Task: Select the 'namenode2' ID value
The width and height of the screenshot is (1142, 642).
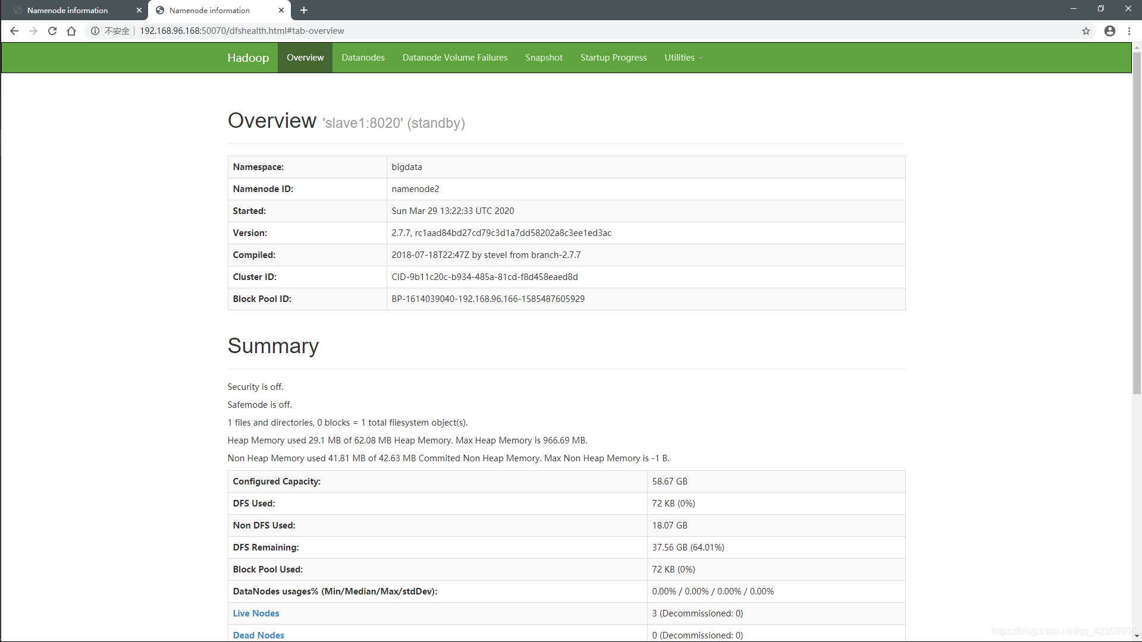Action: tap(415, 189)
